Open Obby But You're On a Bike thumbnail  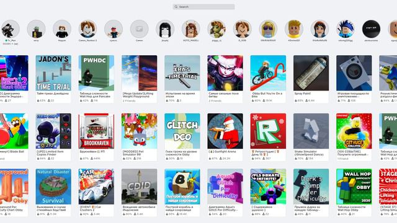[268, 73]
